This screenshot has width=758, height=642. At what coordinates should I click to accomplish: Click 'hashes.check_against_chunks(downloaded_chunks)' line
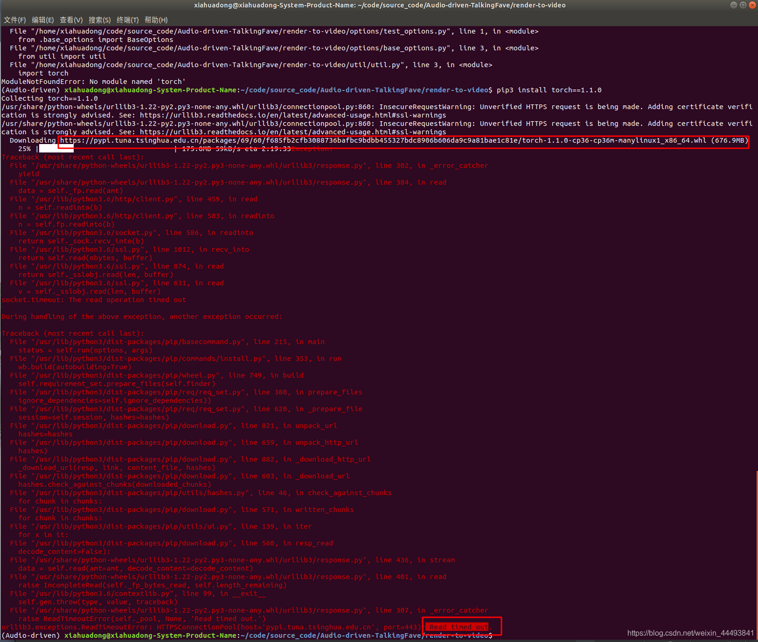(x=115, y=484)
